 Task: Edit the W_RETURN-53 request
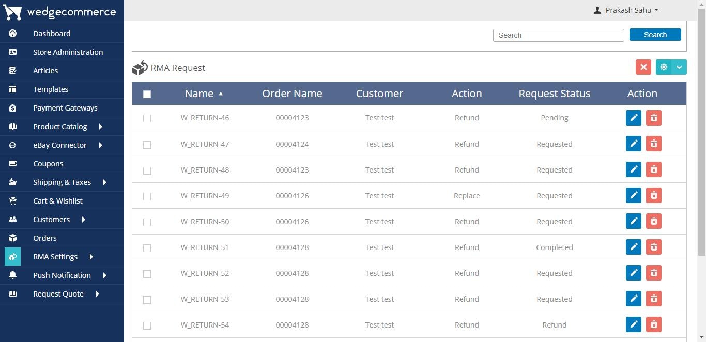point(634,299)
